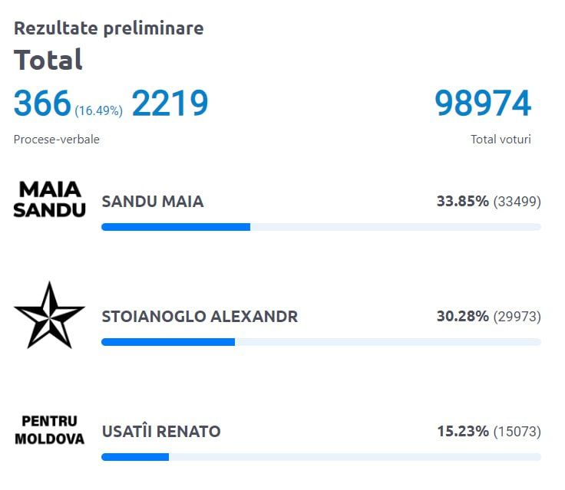Click the Procese-verbale label
Image resolution: width=565 pixels, height=490 pixels.
(x=57, y=140)
